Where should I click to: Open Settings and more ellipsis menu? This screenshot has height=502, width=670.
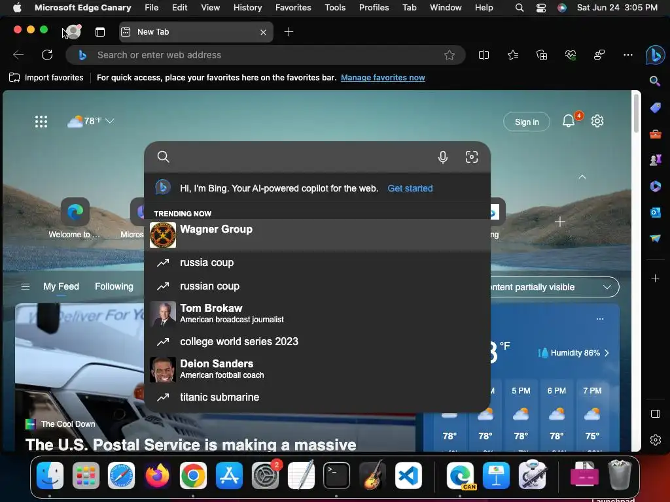[627, 55]
